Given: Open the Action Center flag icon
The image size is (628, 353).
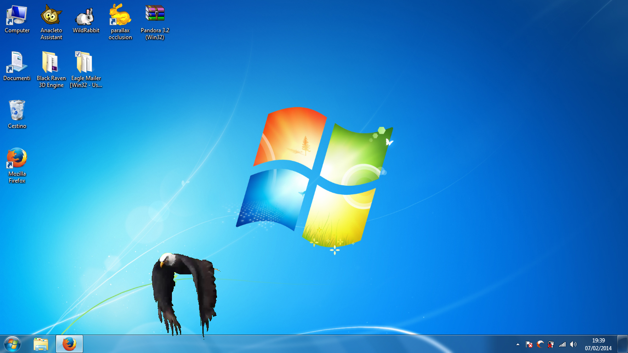Looking at the screenshot, I should pyautogui.click(x=529, y=344).
